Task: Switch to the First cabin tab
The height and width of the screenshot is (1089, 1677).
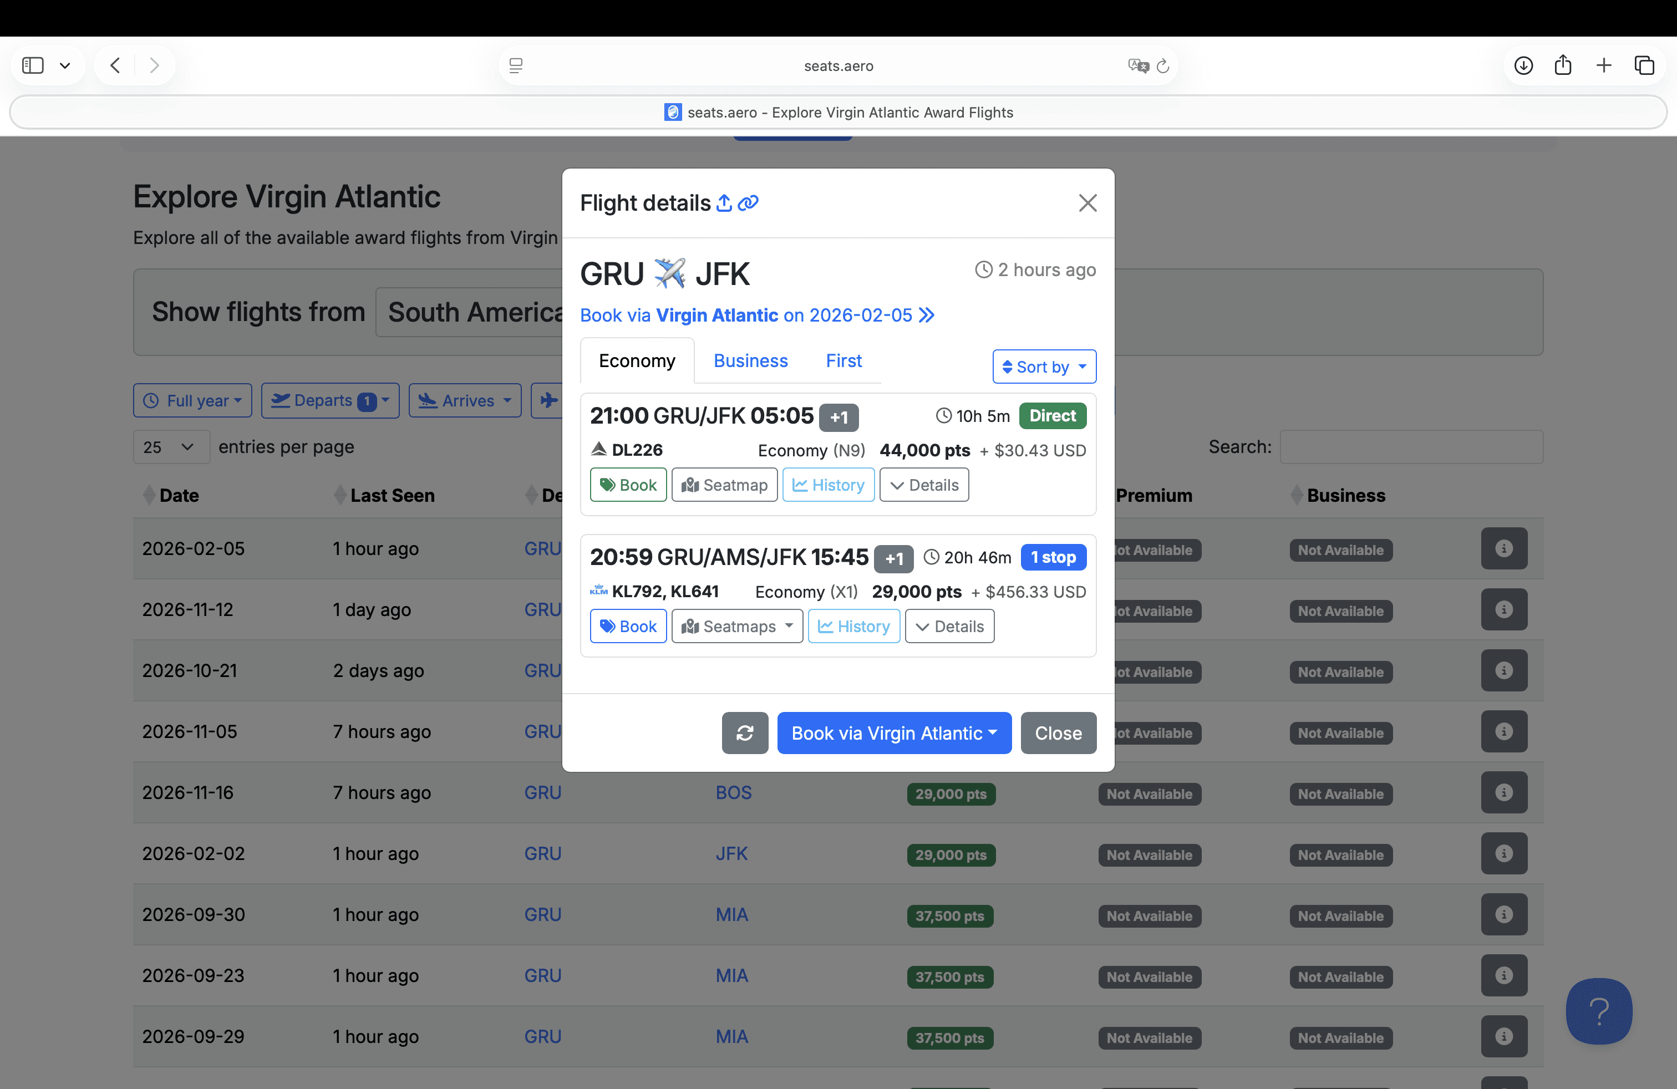Action: coord(843,360)
